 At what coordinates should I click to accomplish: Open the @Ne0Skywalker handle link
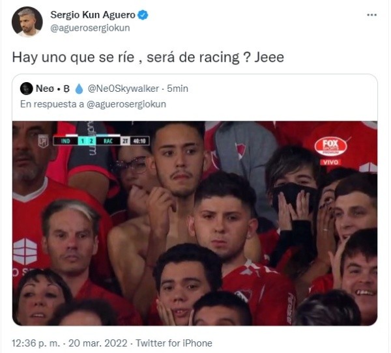123,89
